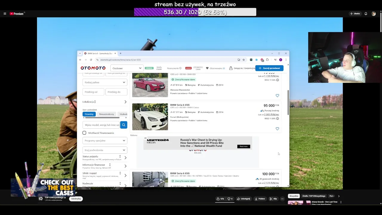Click the OTOMOTO logo
The width and height of the screenshot is (382, 215).
coord(93,68)
